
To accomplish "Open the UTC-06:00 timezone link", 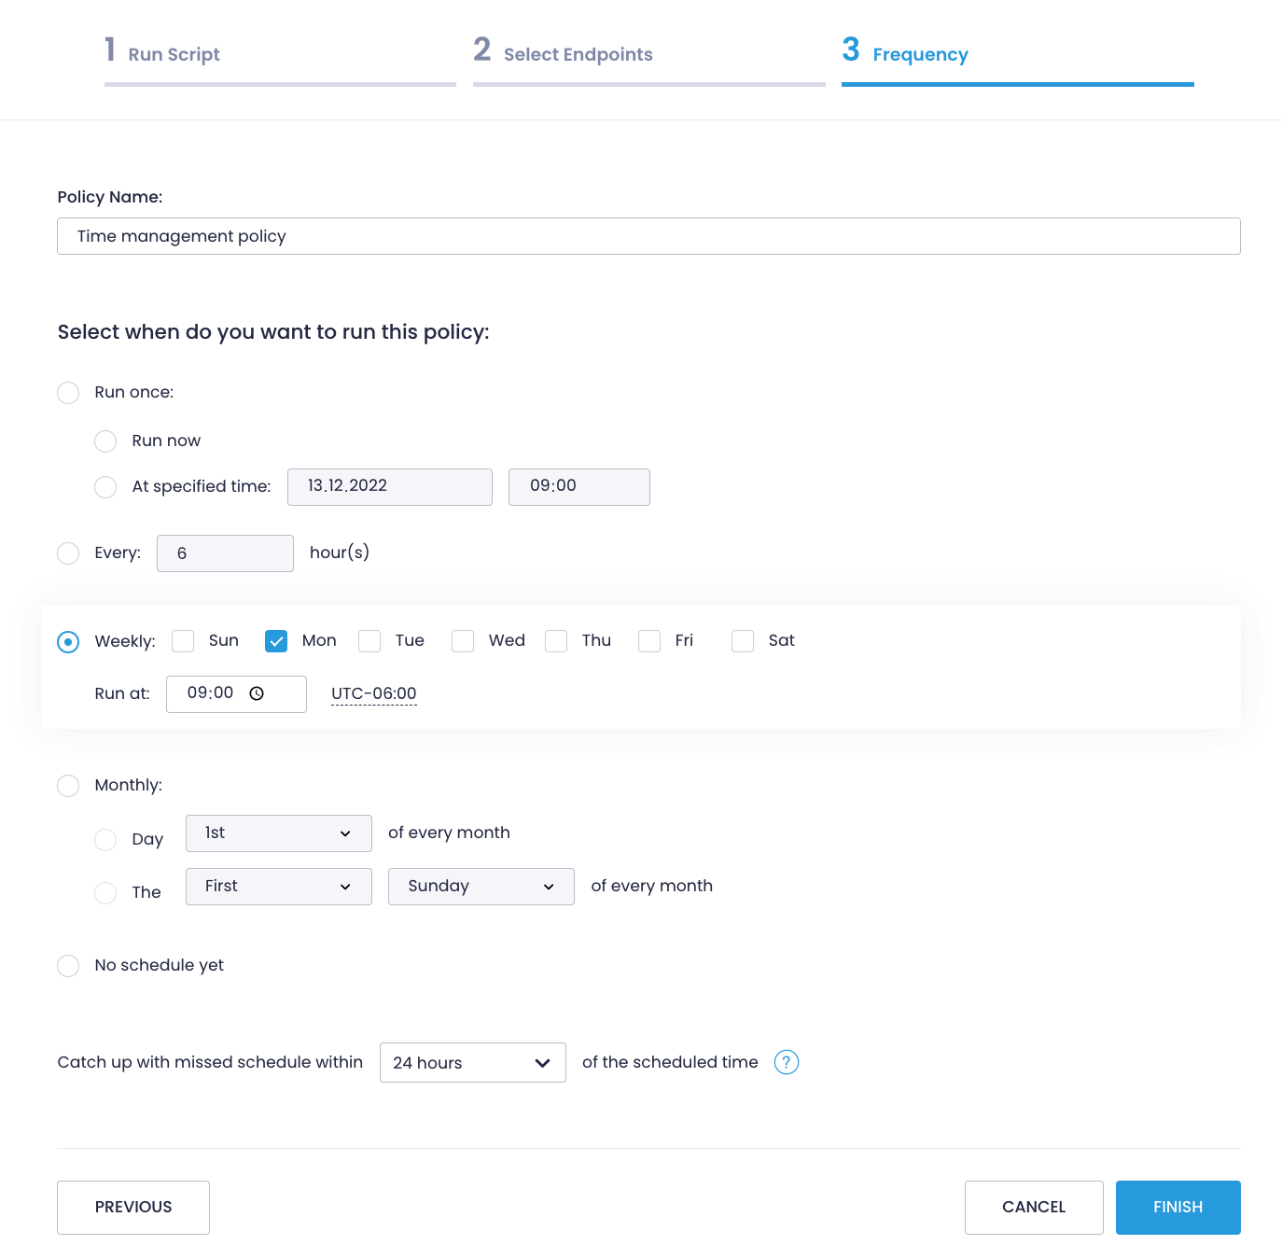I will pos(374,694).
